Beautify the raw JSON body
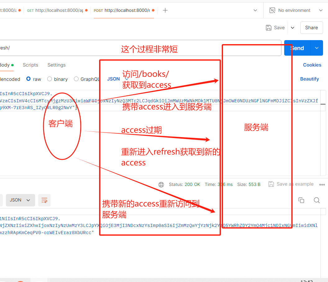The height and width of the screenshot is (282, 328). point(309,79)
